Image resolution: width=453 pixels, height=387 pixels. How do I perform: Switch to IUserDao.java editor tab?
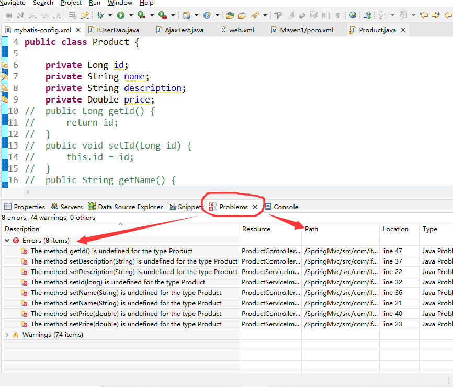coord(114,30)
